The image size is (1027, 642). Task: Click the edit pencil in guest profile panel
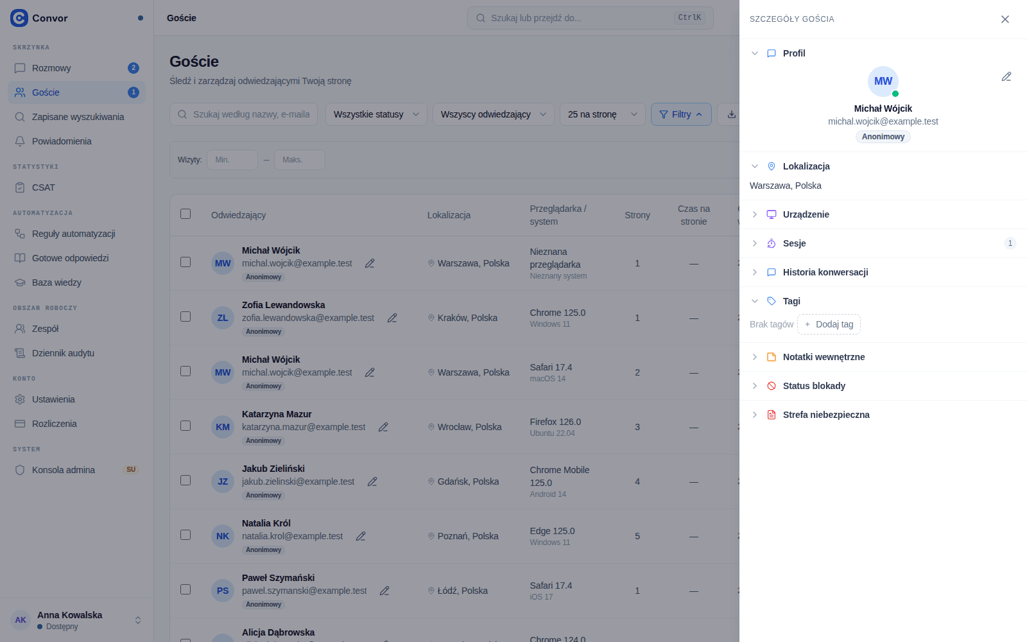tap(1006, 77)
